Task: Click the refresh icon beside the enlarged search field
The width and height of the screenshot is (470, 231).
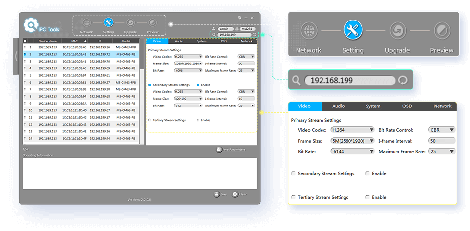Action: 402,81
